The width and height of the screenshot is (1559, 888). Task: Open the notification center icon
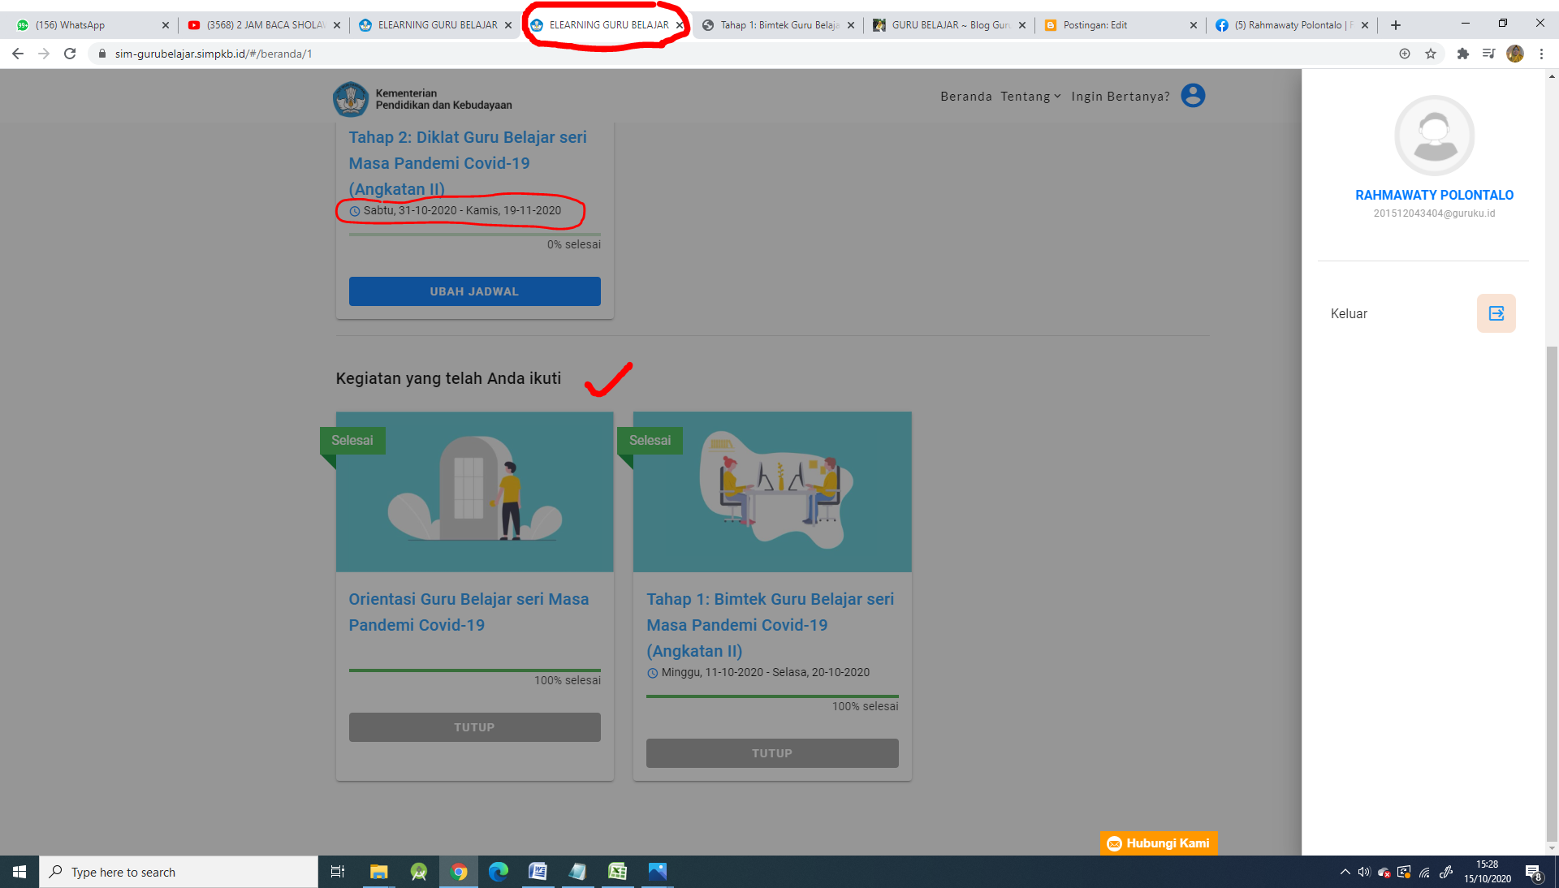pyautogui.click(x=1533, y=872)
